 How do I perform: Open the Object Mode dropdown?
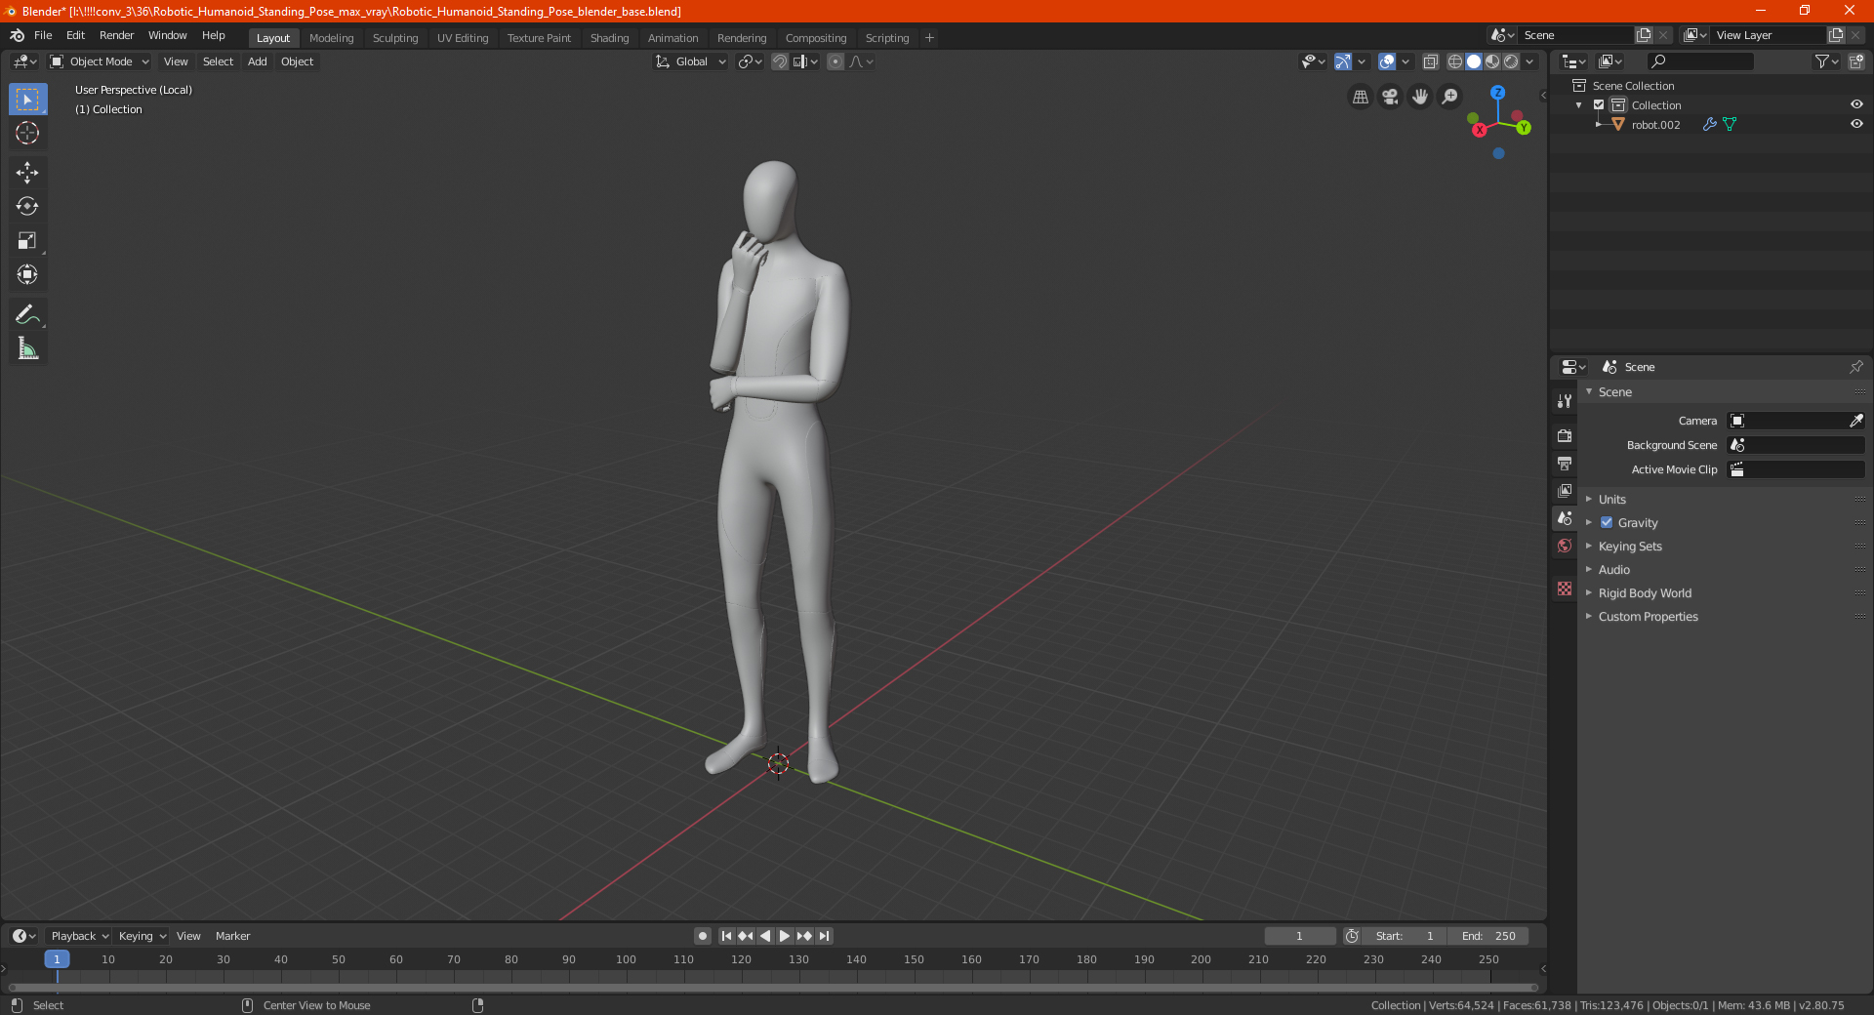(100, 61)
